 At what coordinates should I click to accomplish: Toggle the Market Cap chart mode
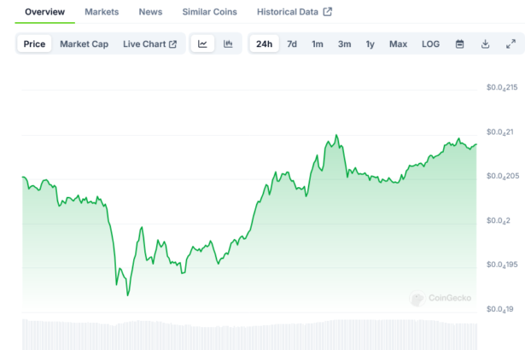(x=84, y=44)
